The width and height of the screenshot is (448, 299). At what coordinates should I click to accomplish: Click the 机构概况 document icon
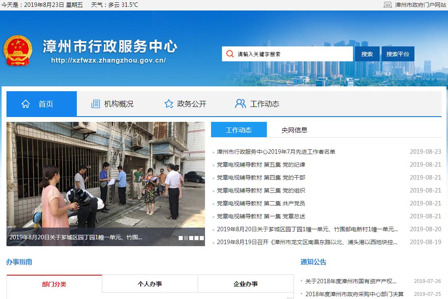(95, 104)
